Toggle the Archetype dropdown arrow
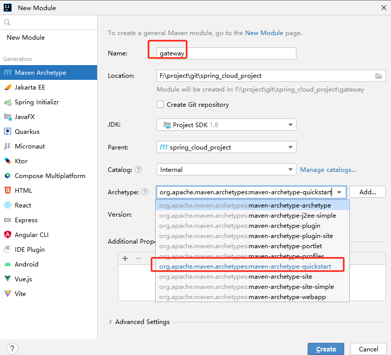The image size is (391, 355). [x=339, y=192]
